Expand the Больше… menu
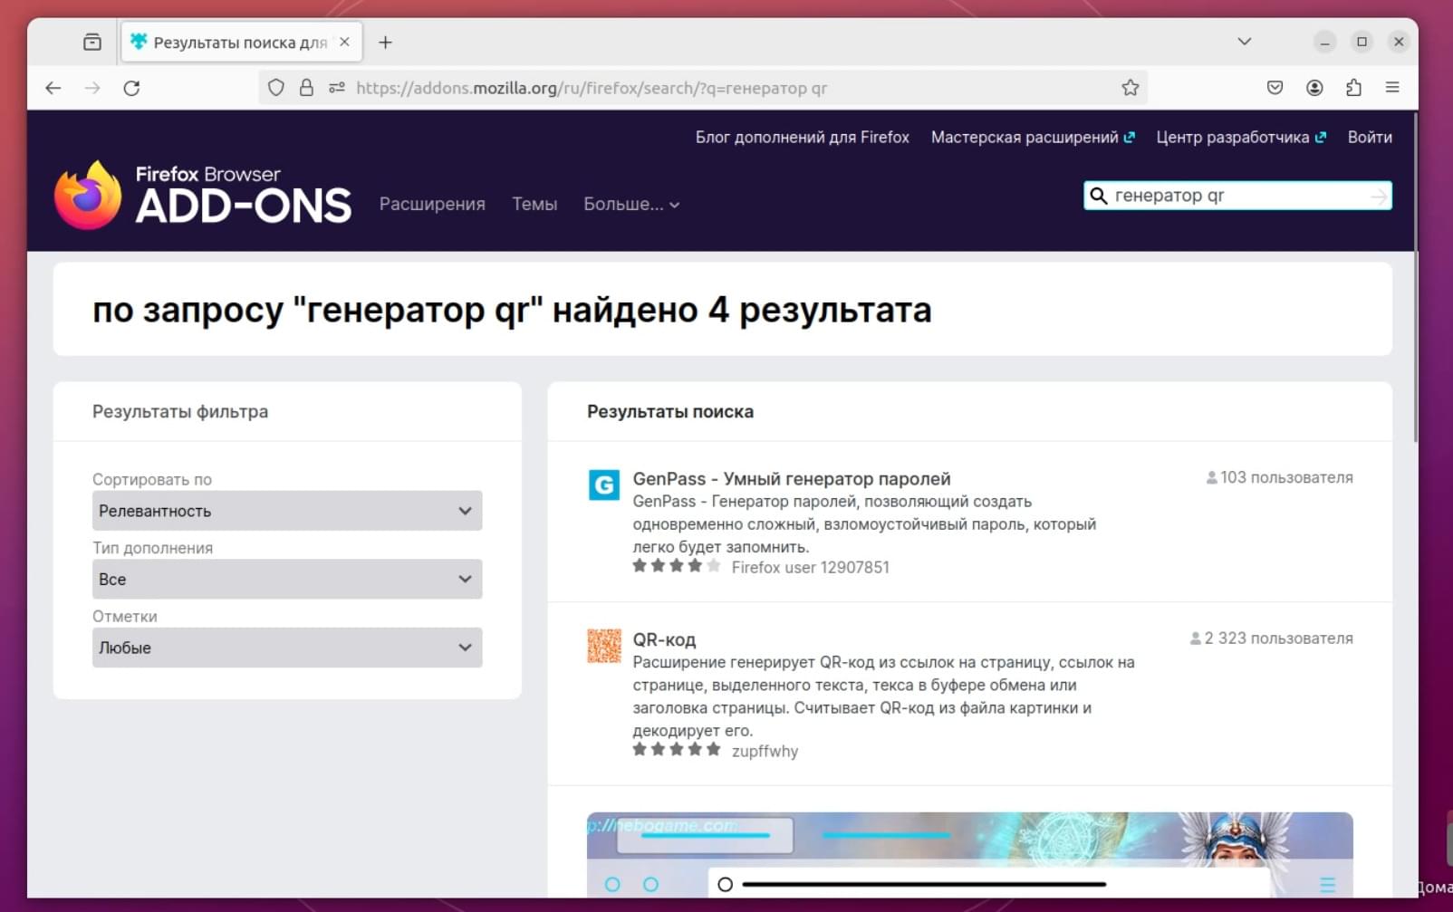Image resolution: width=1453 pixels, height=912 pixels. click(631, 204)
